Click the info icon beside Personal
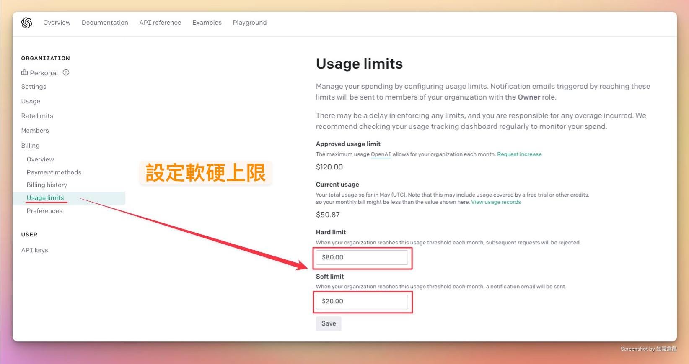 (66, 72)
